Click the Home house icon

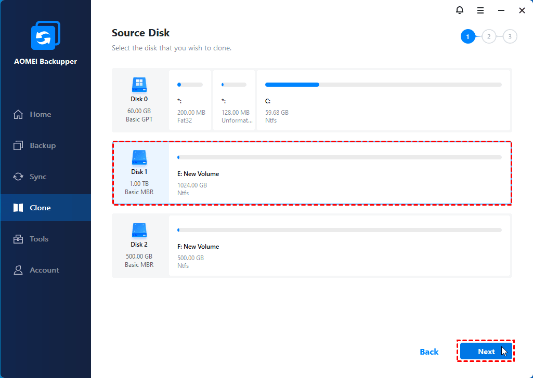(x=18, y=114)
